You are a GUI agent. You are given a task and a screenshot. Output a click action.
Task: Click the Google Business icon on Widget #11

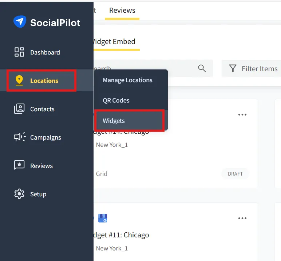point(103,218)
